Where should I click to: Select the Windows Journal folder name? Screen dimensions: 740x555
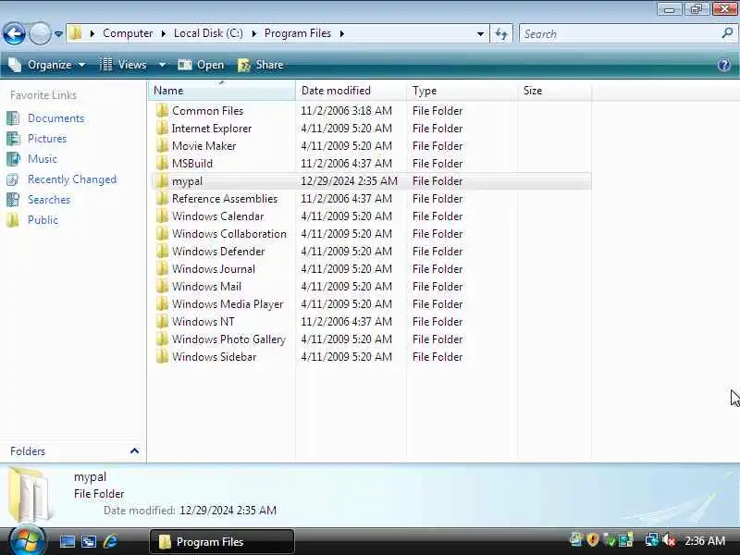(214, 269)
